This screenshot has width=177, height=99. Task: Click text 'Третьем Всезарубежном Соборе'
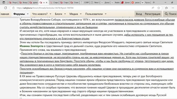(40, 20)
